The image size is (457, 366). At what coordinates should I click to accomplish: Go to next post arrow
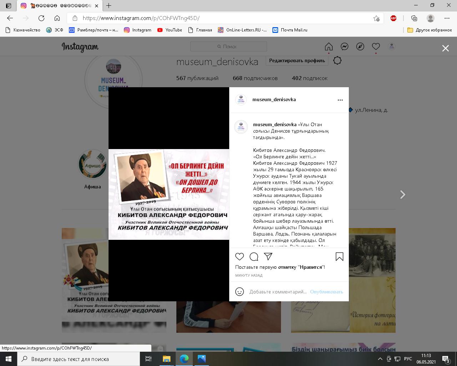coord(403,194)
